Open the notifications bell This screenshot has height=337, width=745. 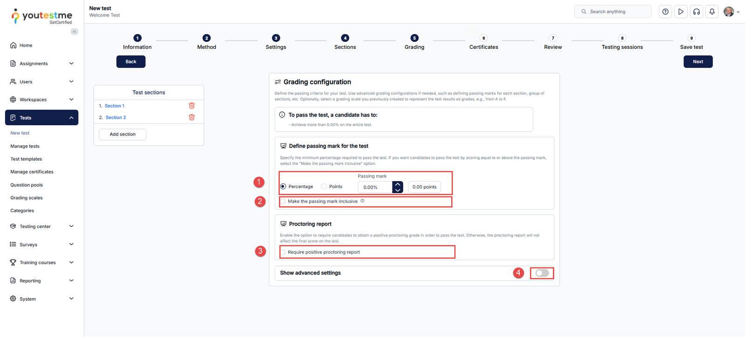click(712, 12)
